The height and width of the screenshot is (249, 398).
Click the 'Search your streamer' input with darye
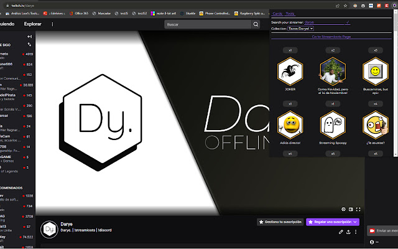tap(324, 22)
